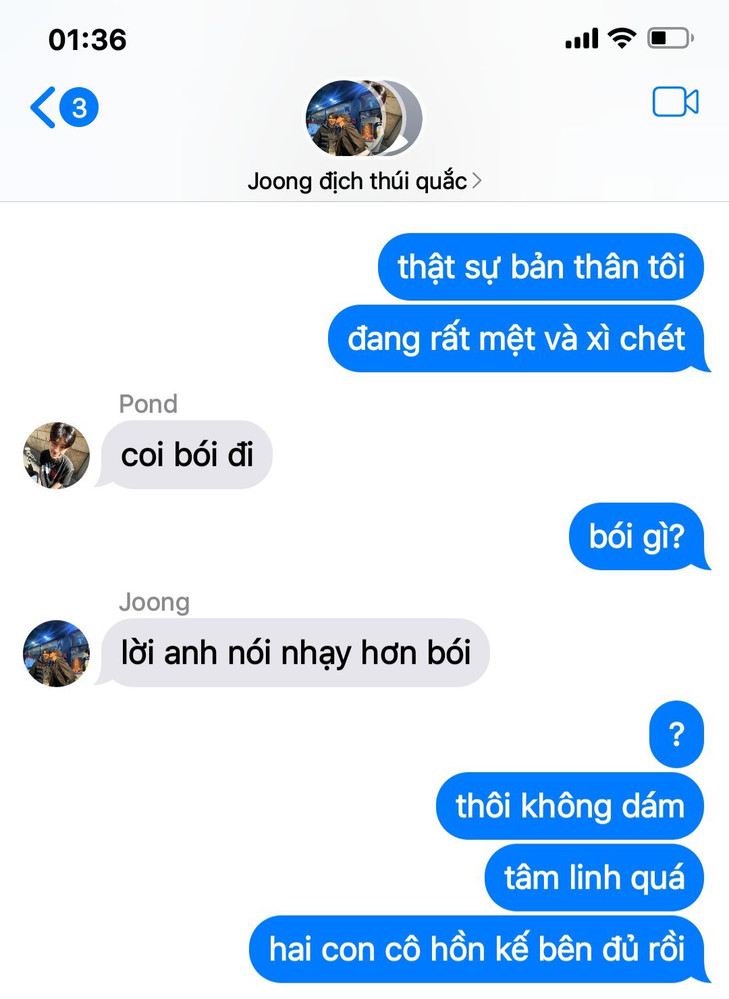
Task: Tap Pond's profile picture
Action: pos(56,455)
